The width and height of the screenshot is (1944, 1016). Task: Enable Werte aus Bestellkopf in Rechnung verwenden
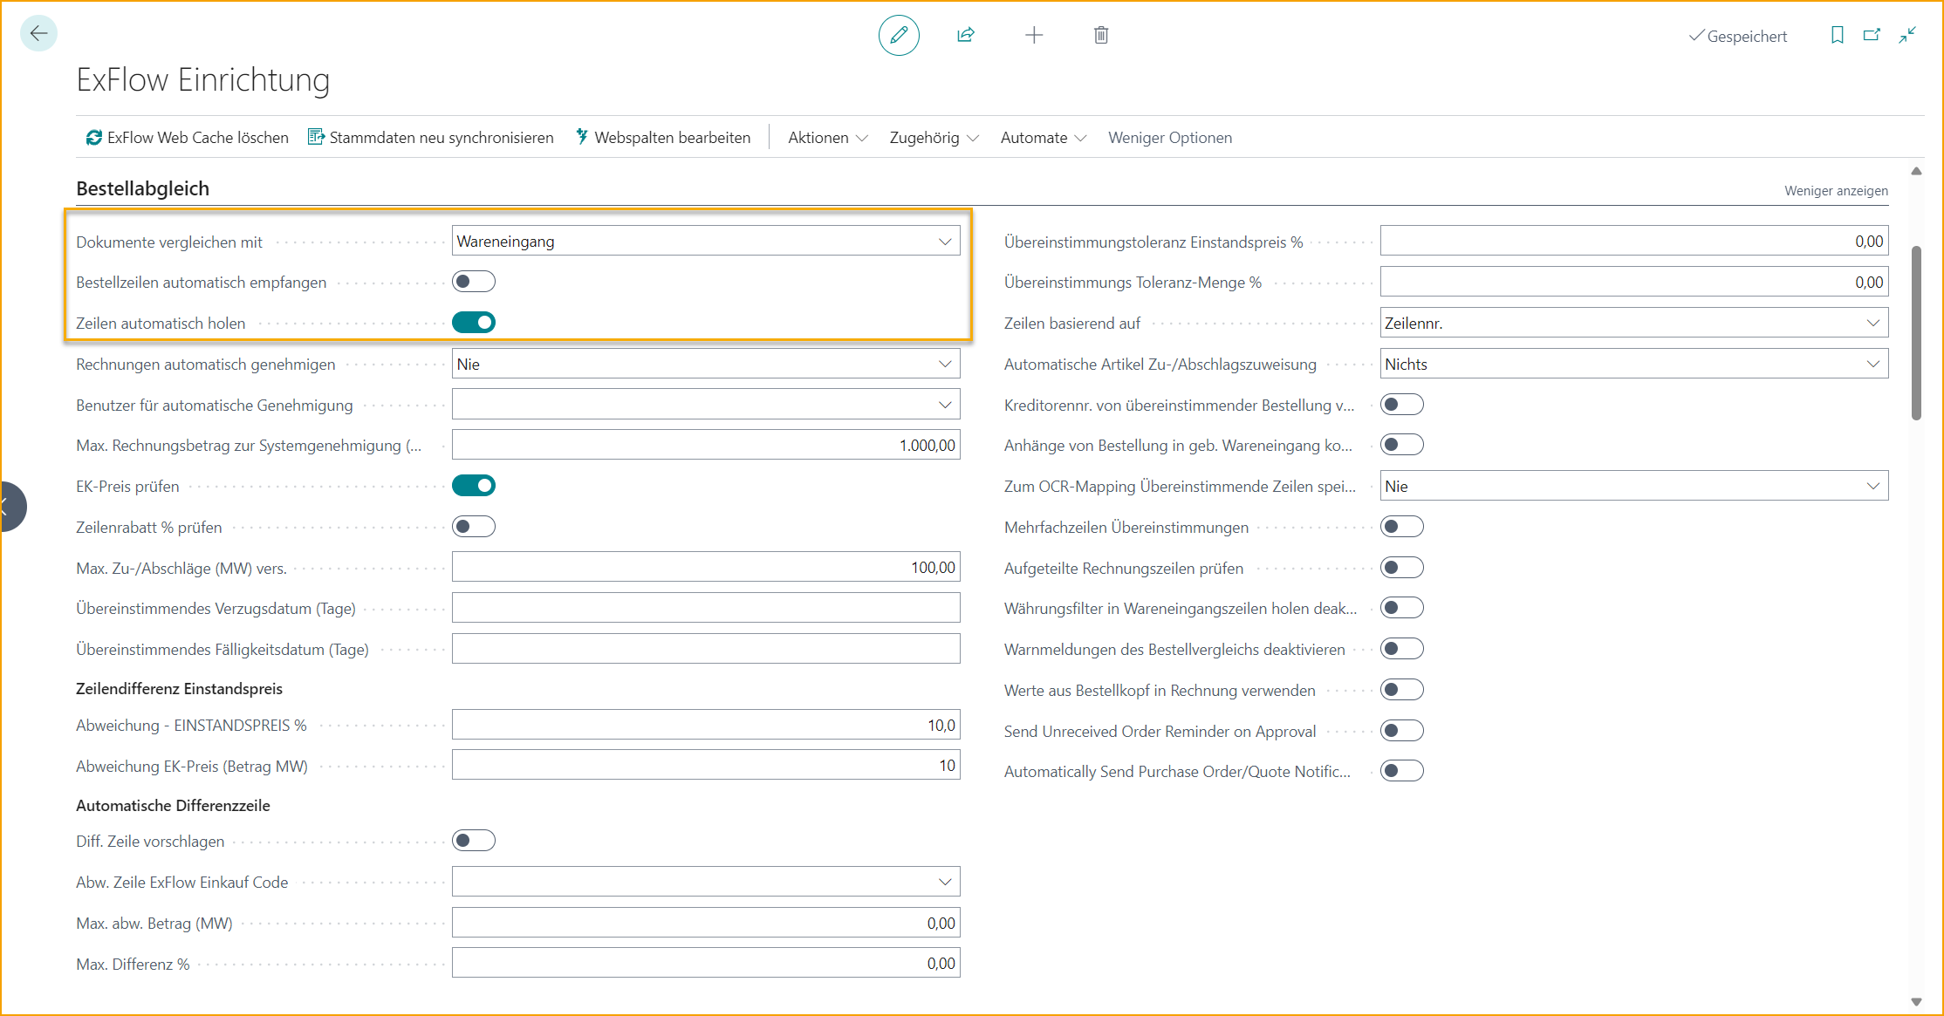(1402, 690)
